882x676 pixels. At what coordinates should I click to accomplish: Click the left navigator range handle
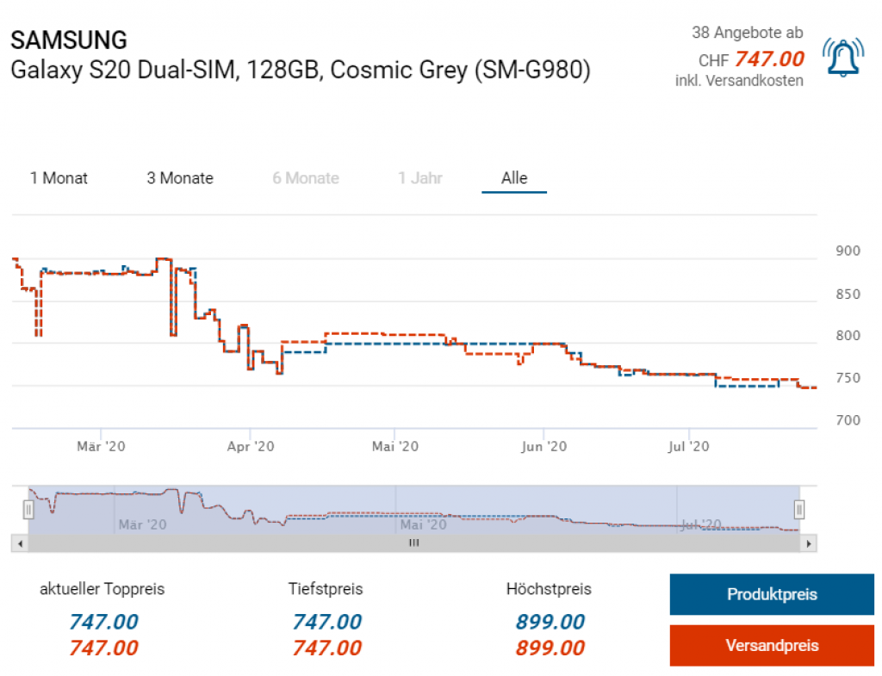pos(28,510)
